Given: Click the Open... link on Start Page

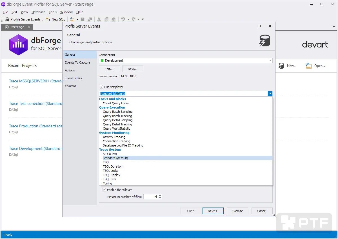Looking at the screenshot, I should [319, 66].
